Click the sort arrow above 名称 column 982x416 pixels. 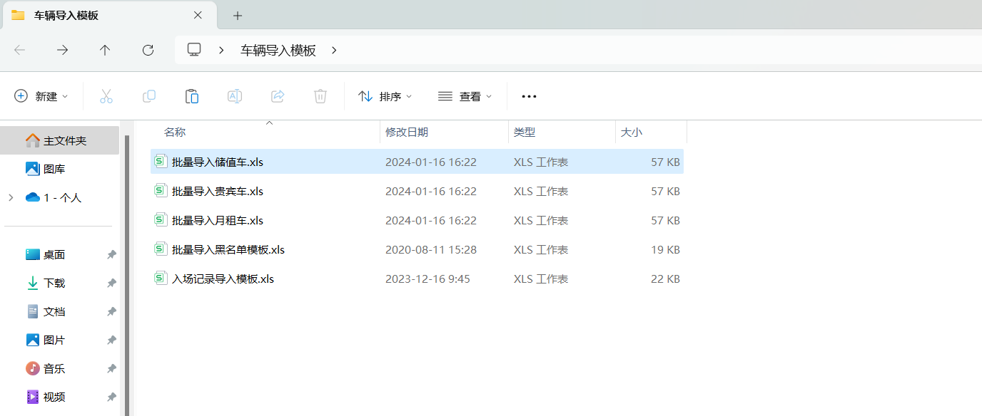(x=269, y=123)
